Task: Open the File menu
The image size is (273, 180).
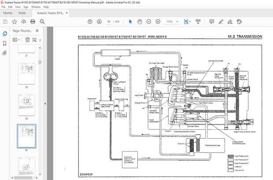Action: pyautogui.click(x=4, y=7)
